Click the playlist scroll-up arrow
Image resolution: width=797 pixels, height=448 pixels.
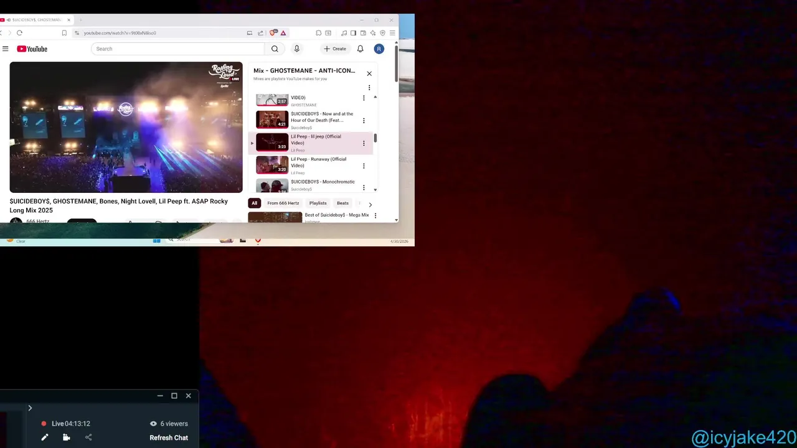tap(375, 97)
